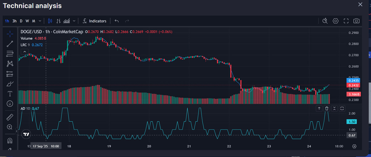Open the emoji icons tool

(10, 104)
